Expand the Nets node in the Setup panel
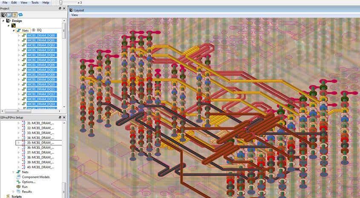Viewport: 360px width, 198px height. (14, 172)
